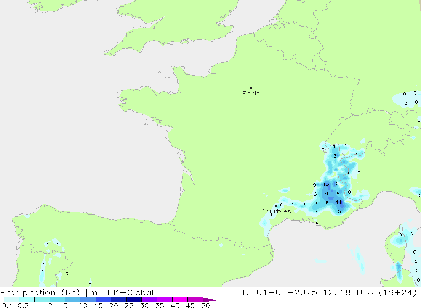Click the legend label '50'
The height and width of the screenshot is (308, 421).
[x=205, y=305]
